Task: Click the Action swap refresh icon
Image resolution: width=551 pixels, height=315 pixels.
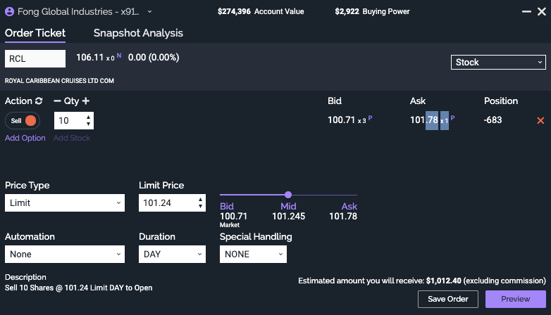Action: (x=39, y=101)
